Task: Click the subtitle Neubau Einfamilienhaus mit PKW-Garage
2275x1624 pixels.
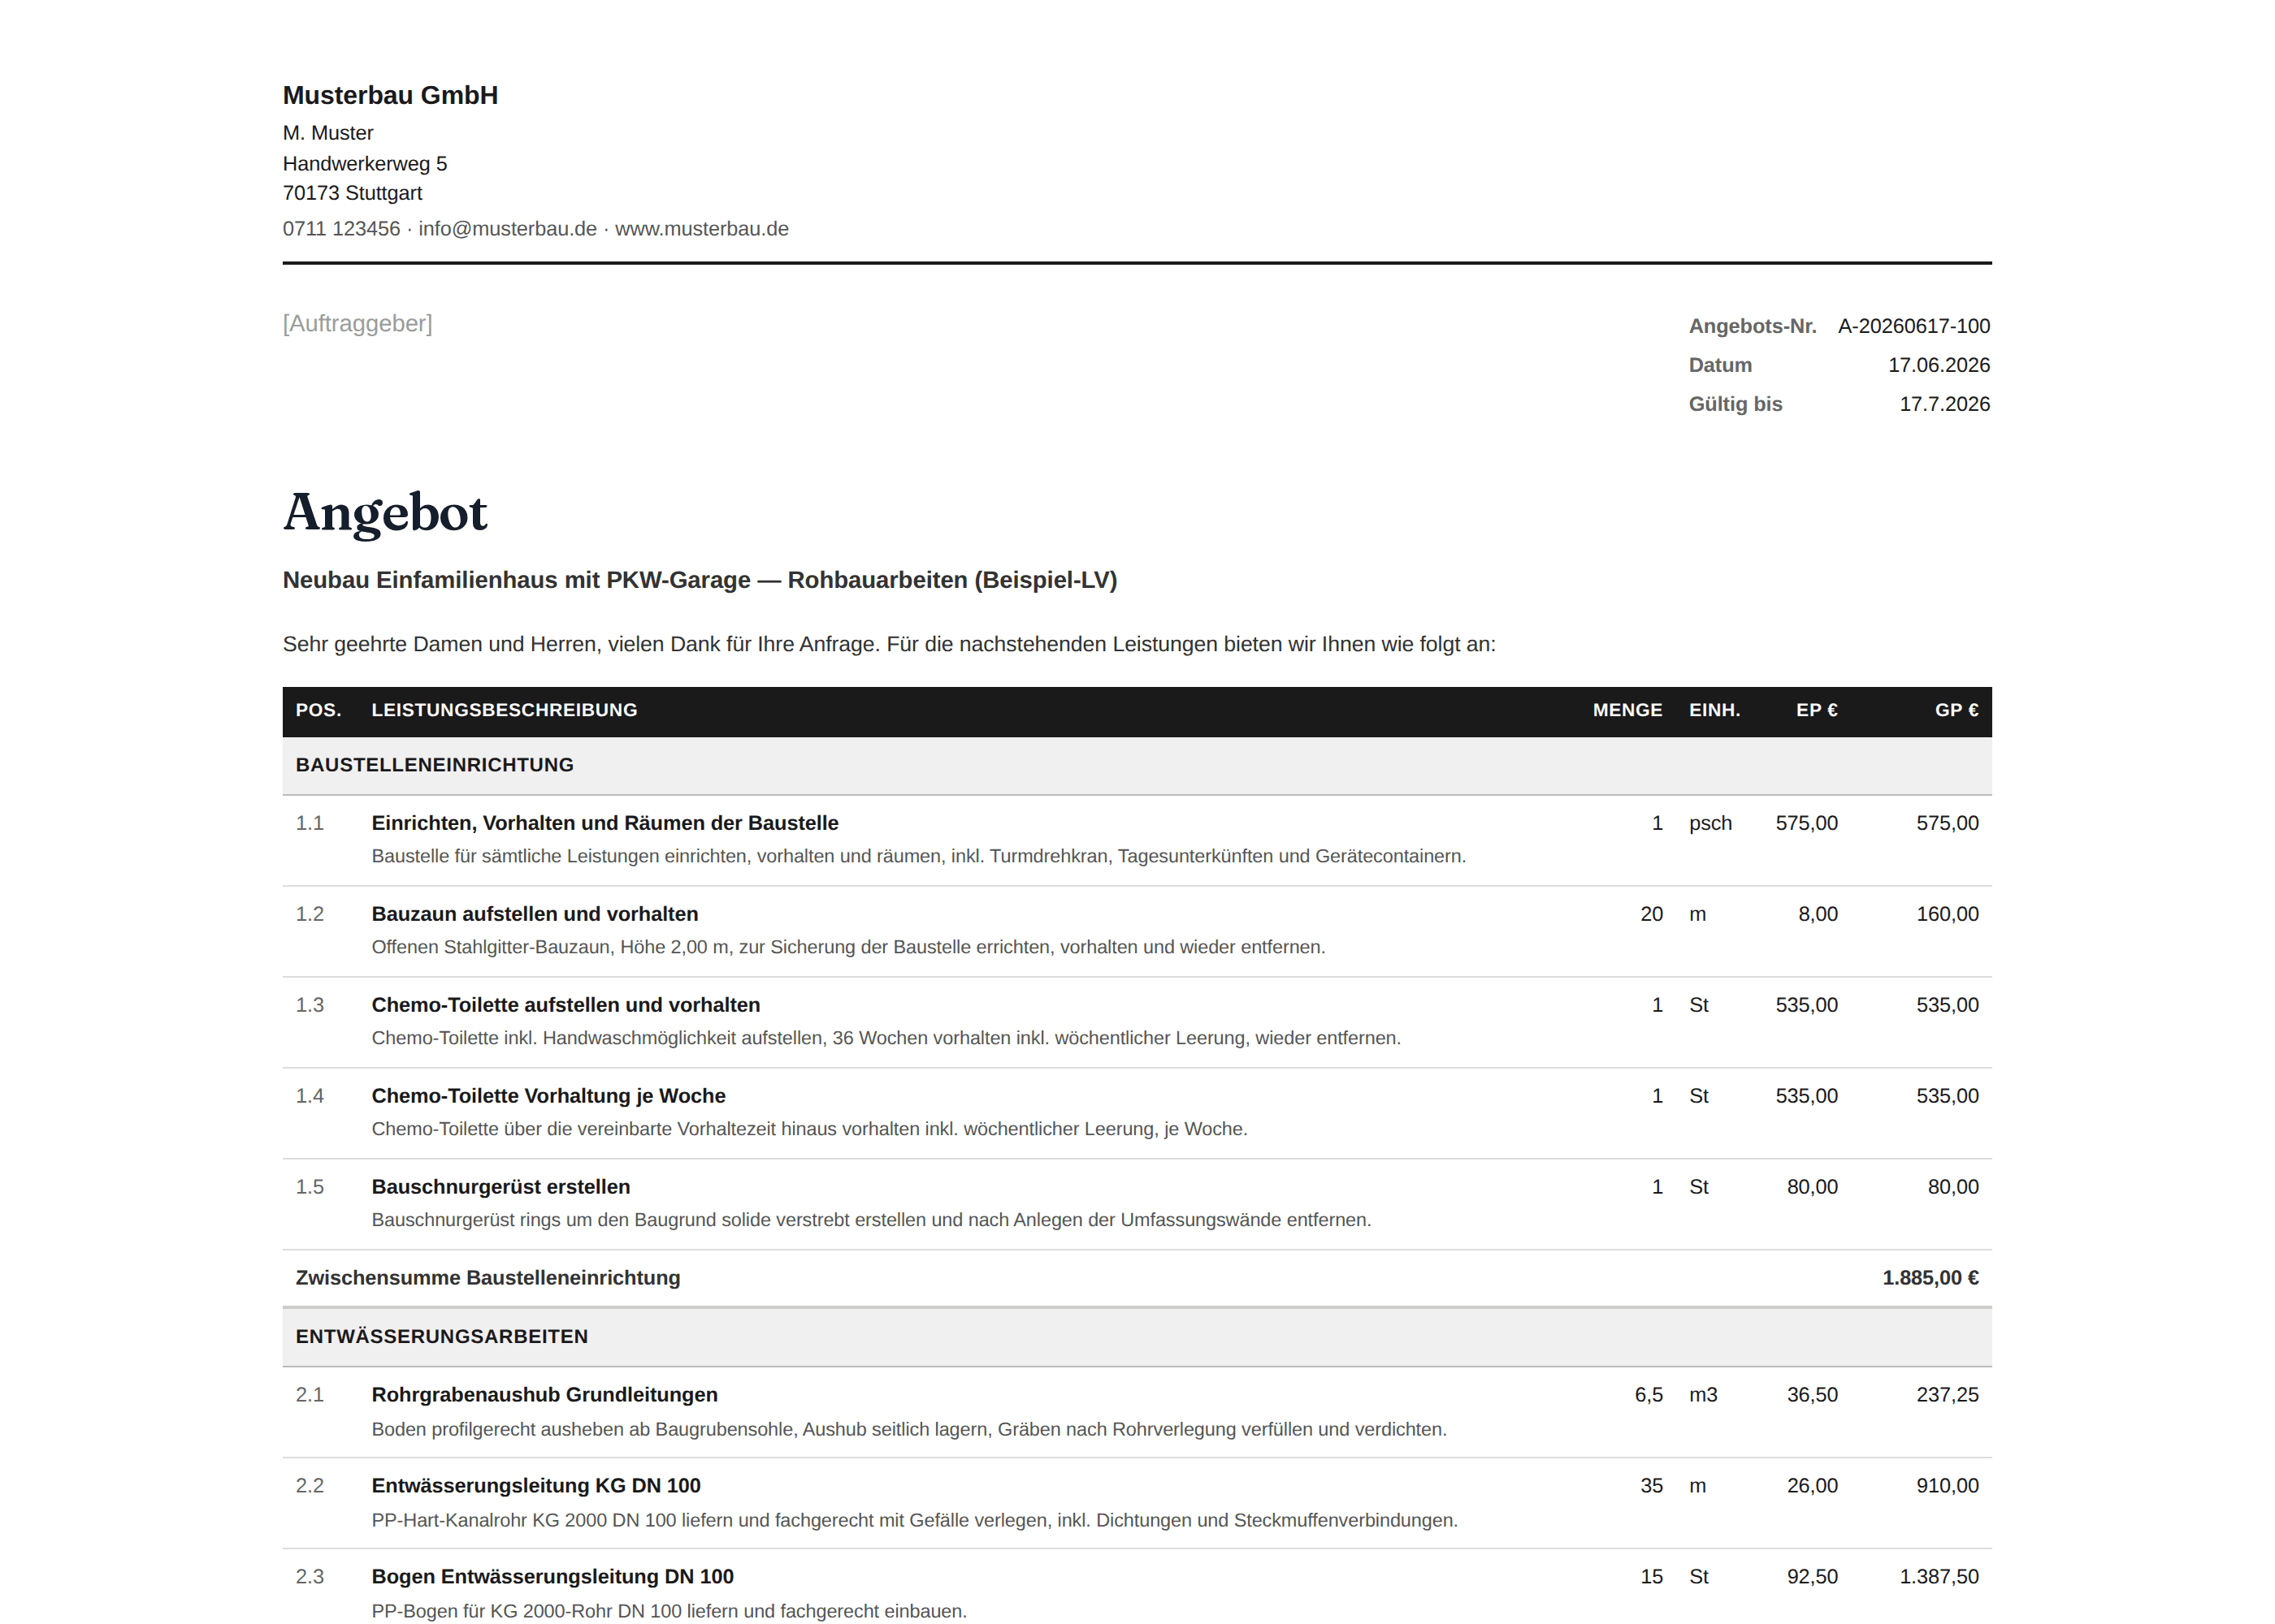Action: 700,580
